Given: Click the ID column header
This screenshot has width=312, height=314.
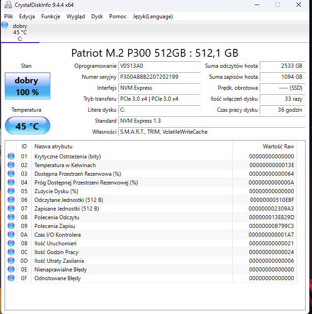Looking at the screenshot, I should coord(24,146).
